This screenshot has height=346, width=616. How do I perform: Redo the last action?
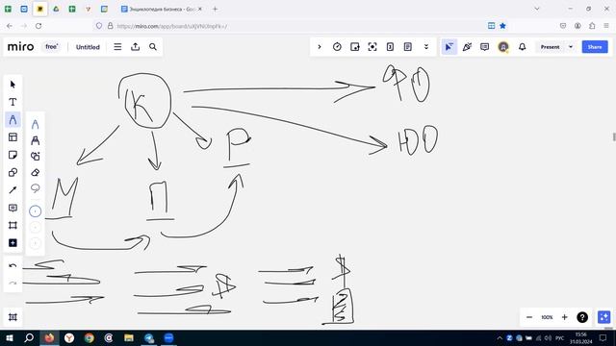[x=13, y=284]
